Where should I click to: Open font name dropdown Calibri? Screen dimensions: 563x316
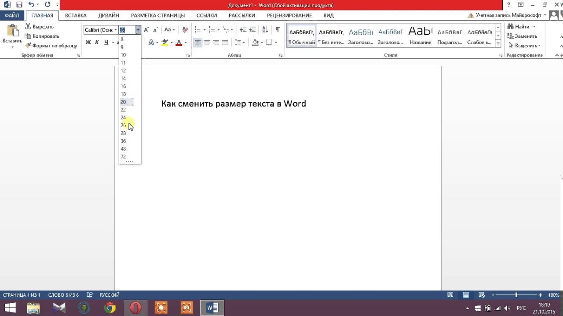coord(116,30)
